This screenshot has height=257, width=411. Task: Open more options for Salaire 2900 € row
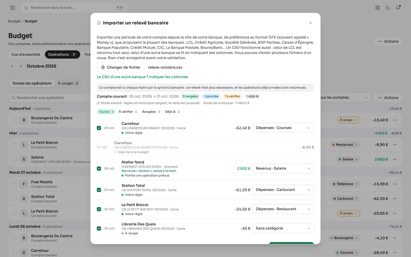[x=395, y=159]
